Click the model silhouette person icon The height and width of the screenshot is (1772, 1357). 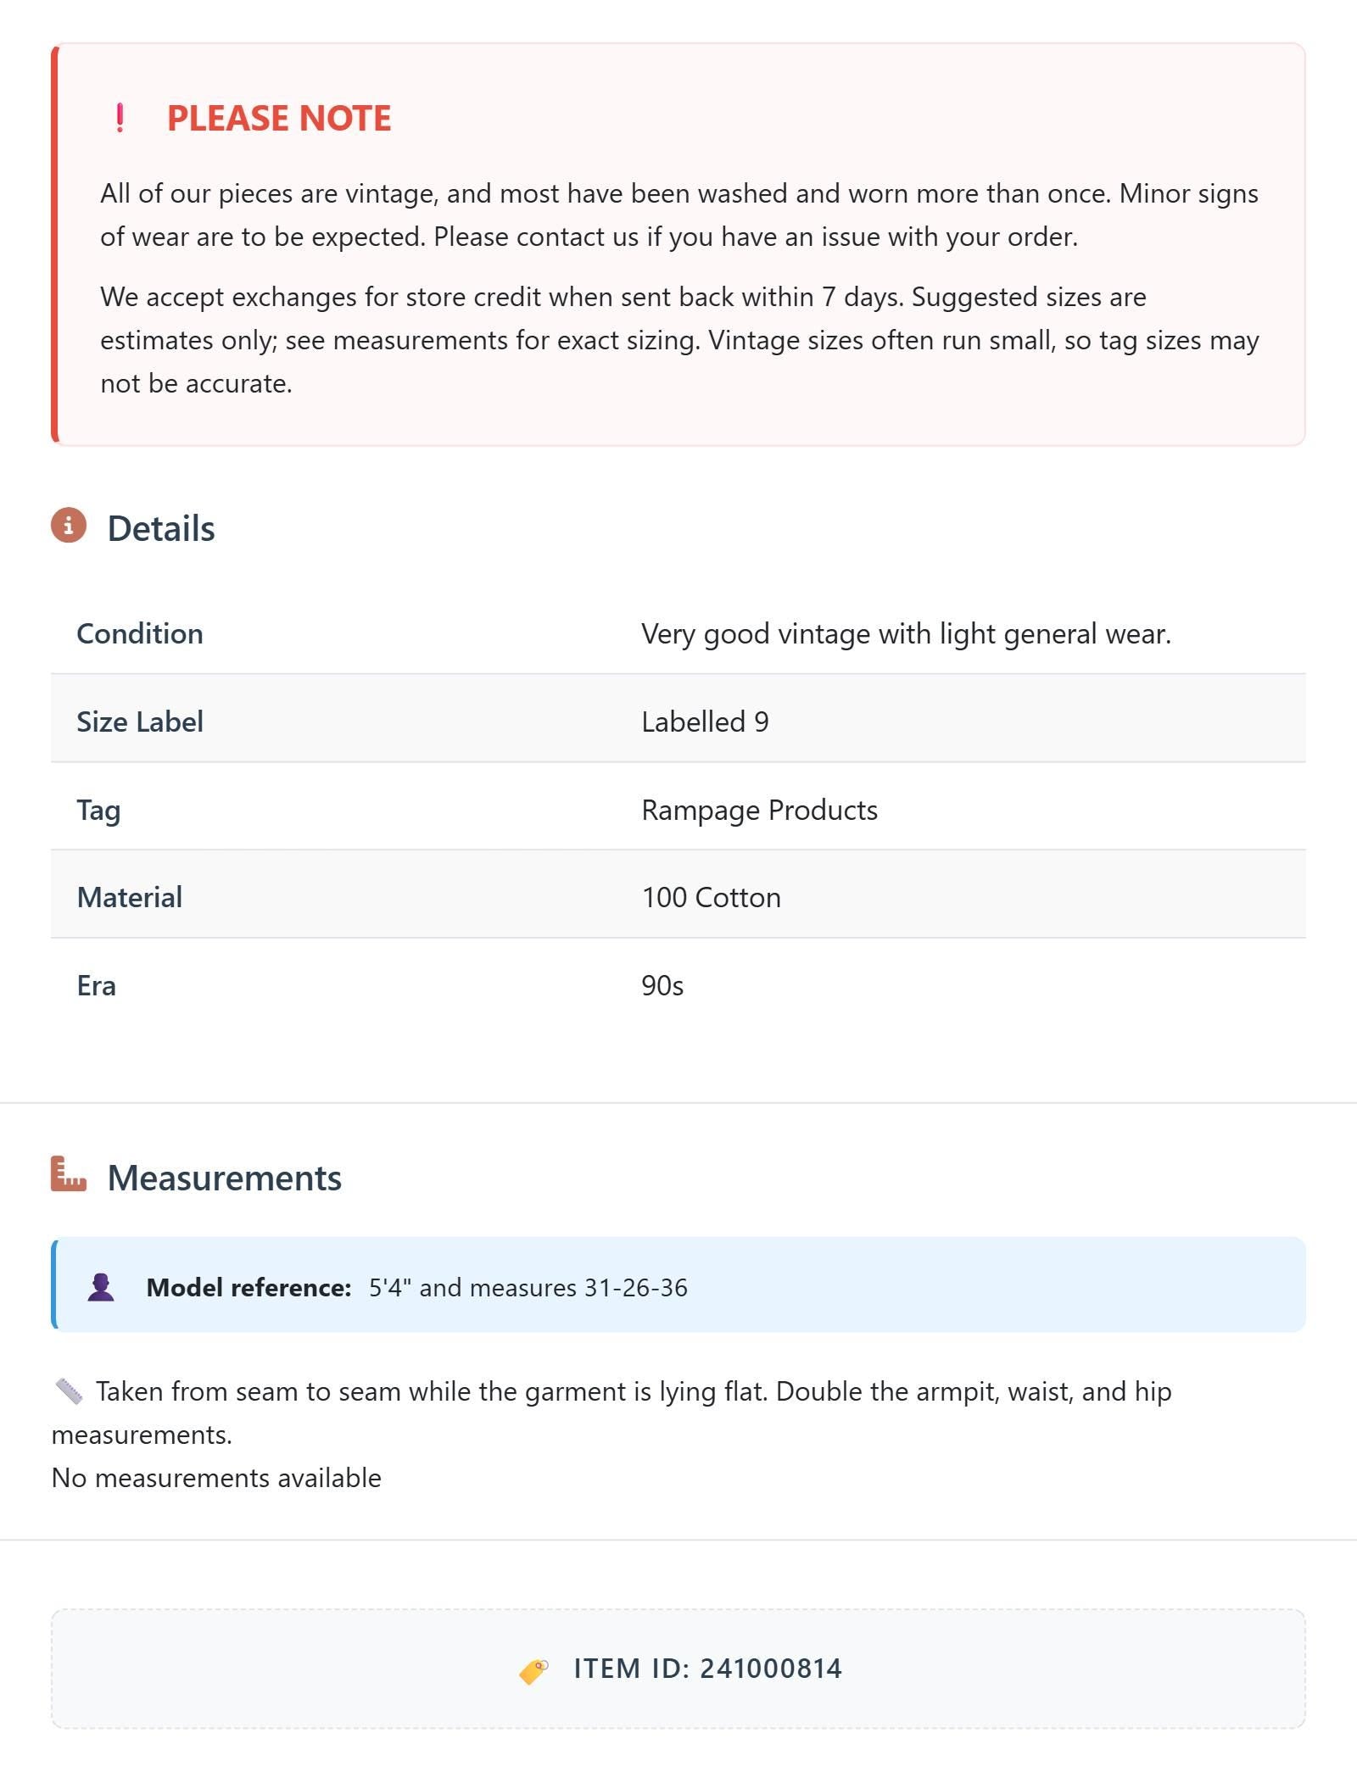click(x=101, y=1287)
